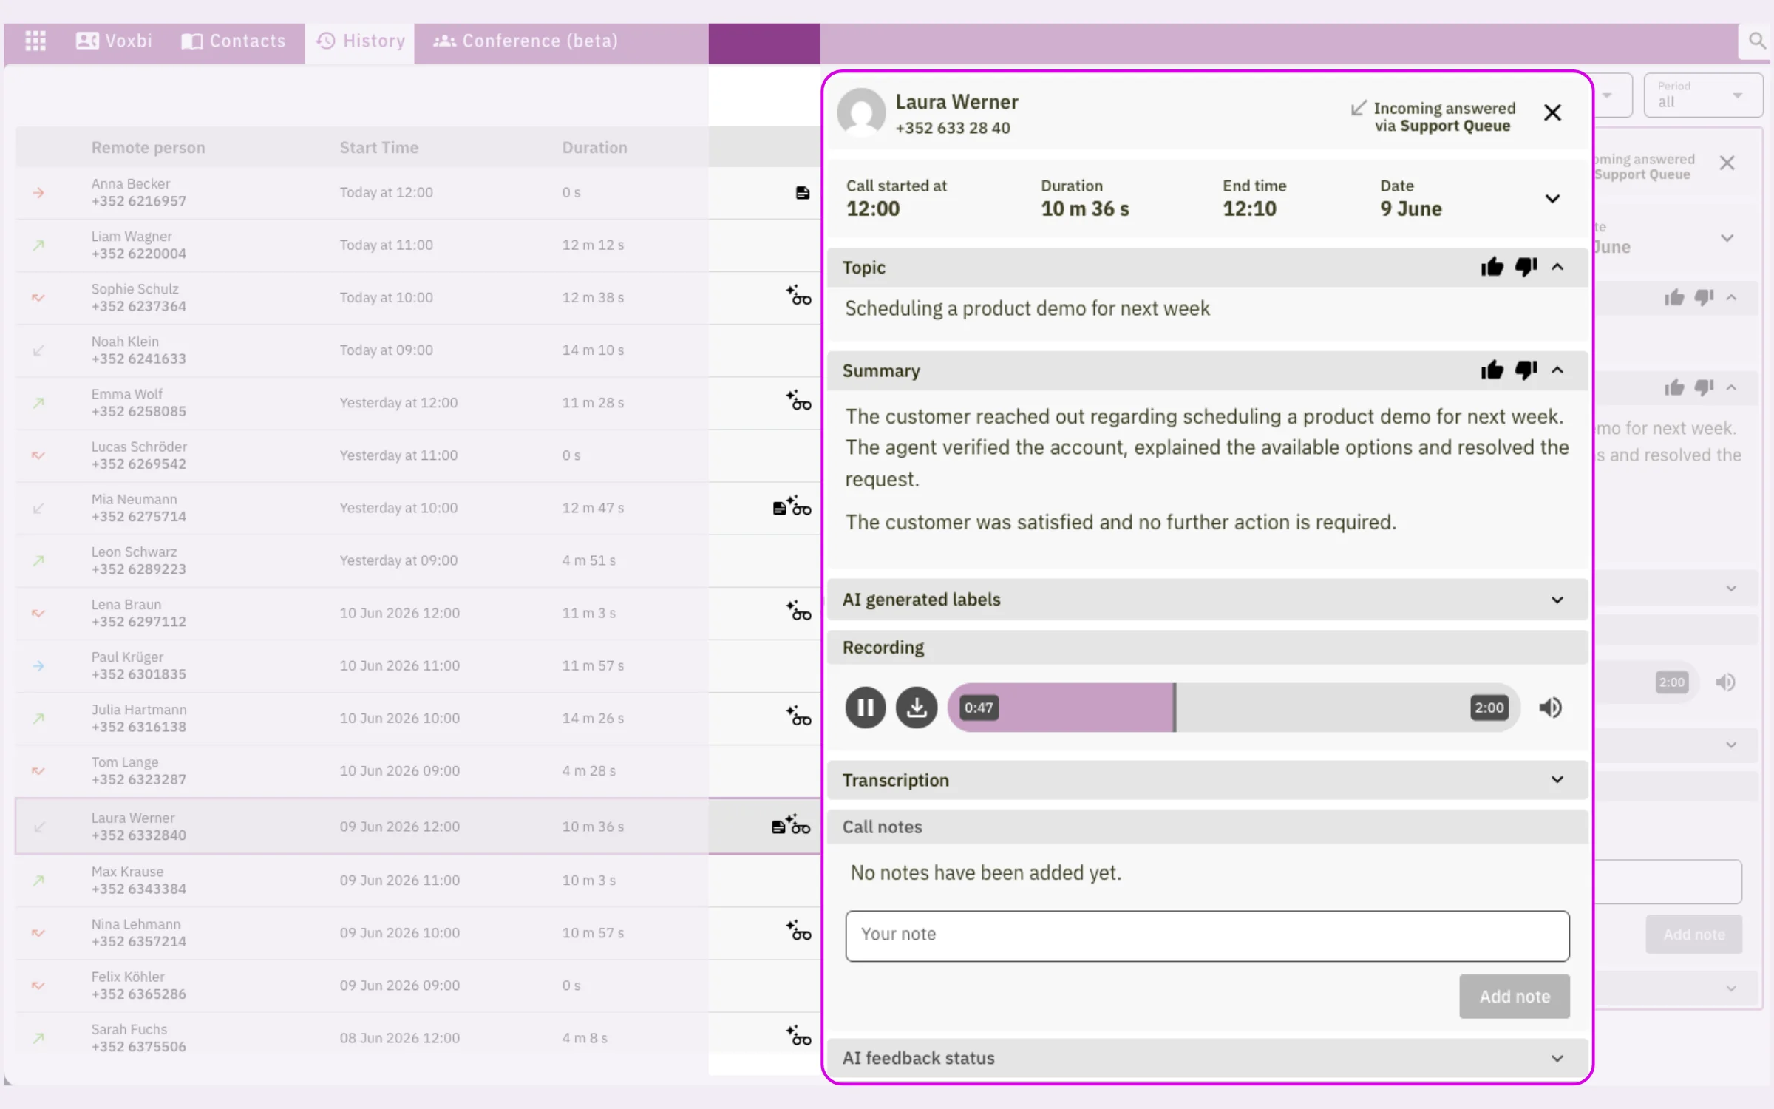Click forwarded call icon on Paul Krüger row
This screenshot has height=1109, width=1774.
(38, 666)
